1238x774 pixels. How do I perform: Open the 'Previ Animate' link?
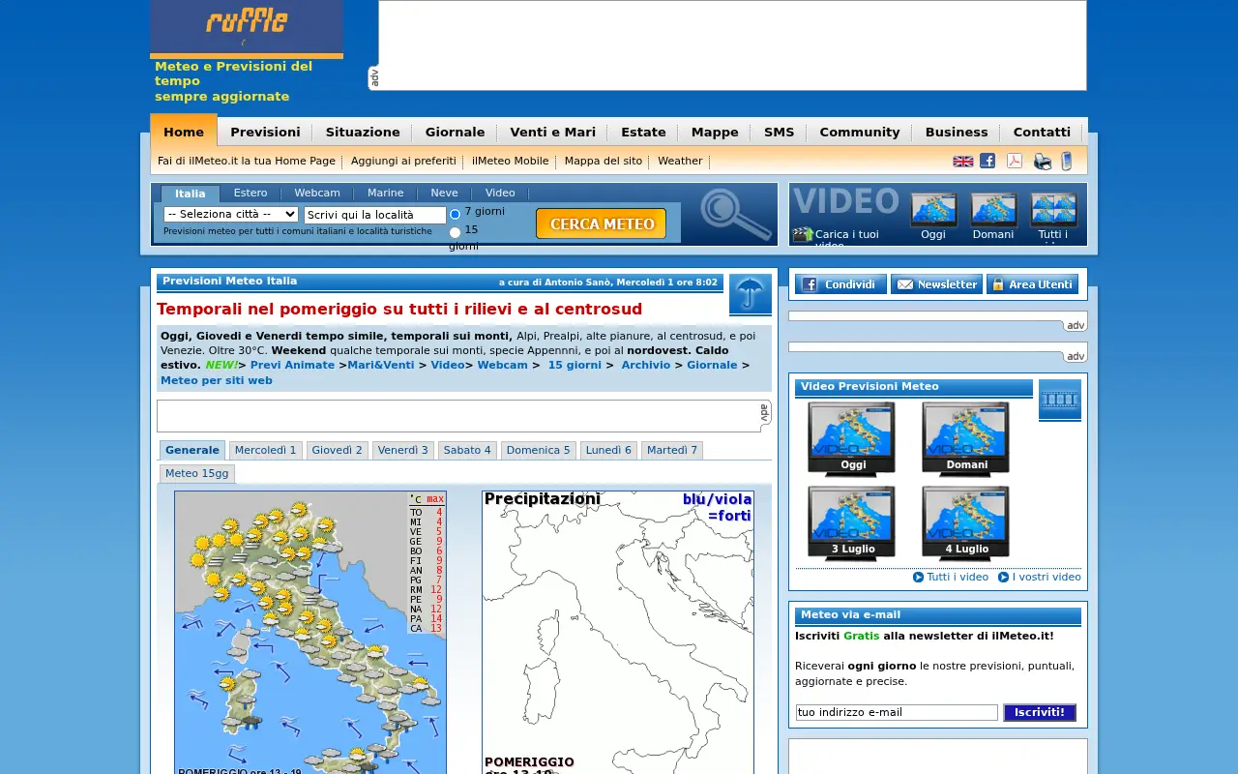coord(292,366)
